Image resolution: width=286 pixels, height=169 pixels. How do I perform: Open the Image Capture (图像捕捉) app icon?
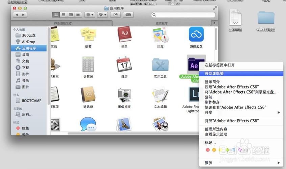(x=124, y=95)
